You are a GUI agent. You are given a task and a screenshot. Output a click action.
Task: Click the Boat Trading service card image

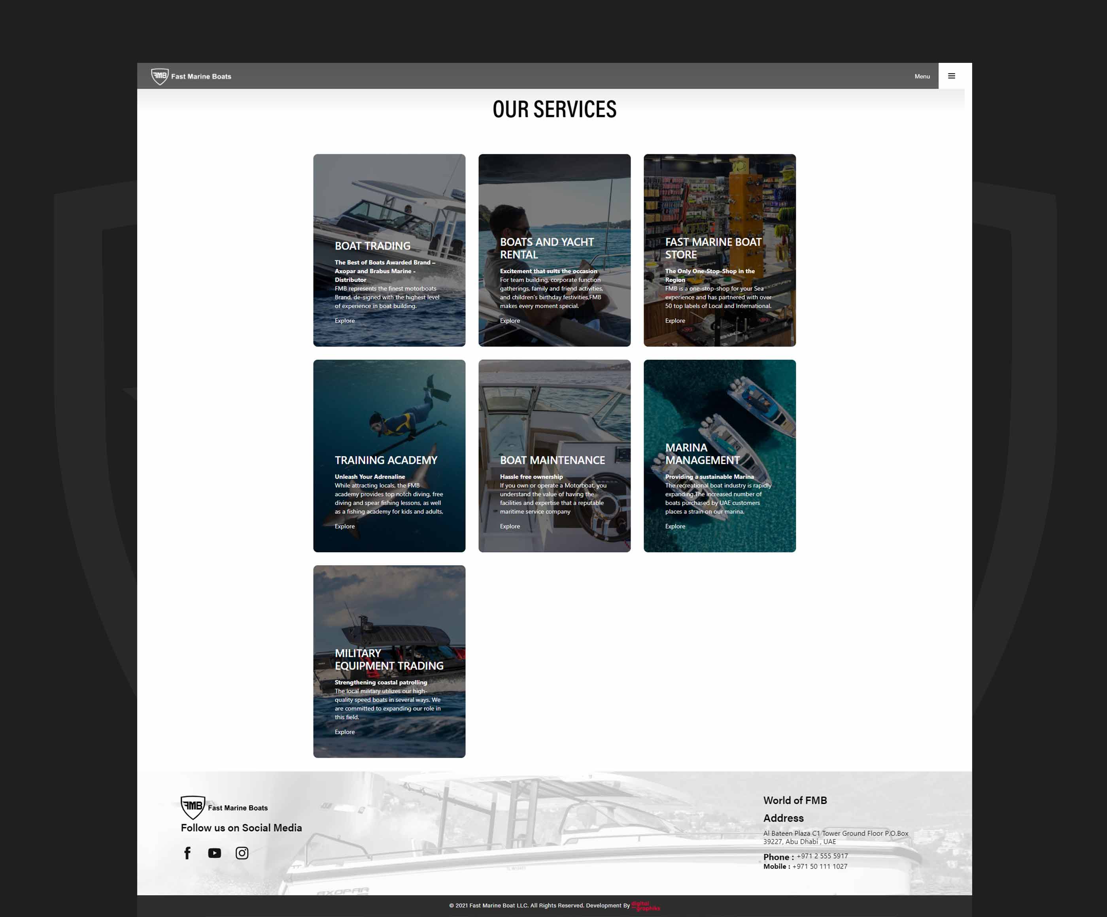389,250
